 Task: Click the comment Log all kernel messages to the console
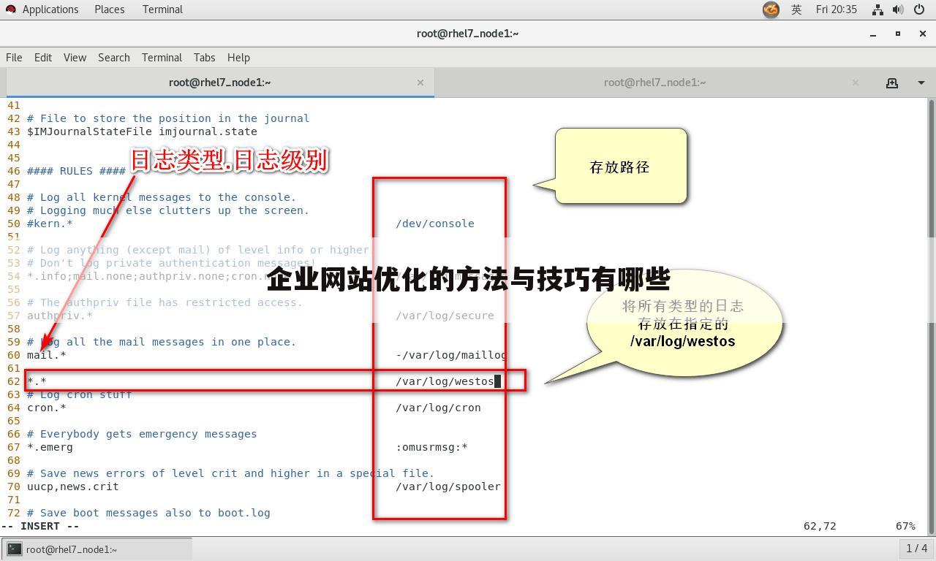pos(162,197)
